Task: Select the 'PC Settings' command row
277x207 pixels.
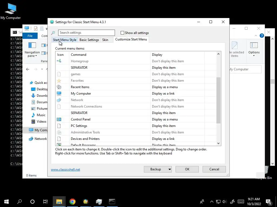Action: (136, 126)
